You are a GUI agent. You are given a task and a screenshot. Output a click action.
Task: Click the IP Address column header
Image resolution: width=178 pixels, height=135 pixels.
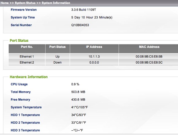pyautogui.click(x=94, y=47)
